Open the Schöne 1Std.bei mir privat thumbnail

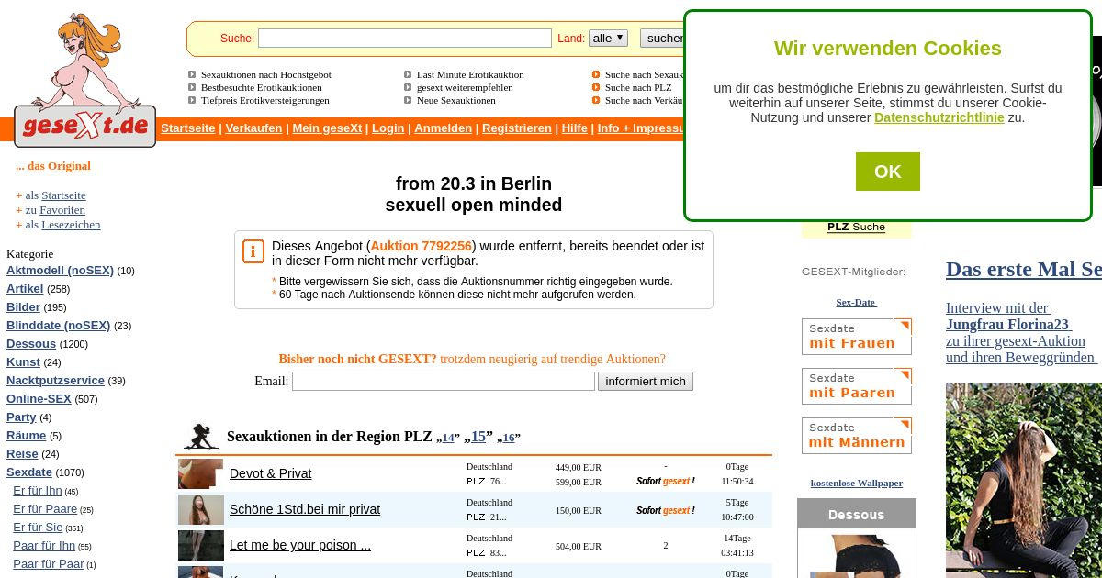[x=200, y=509]
